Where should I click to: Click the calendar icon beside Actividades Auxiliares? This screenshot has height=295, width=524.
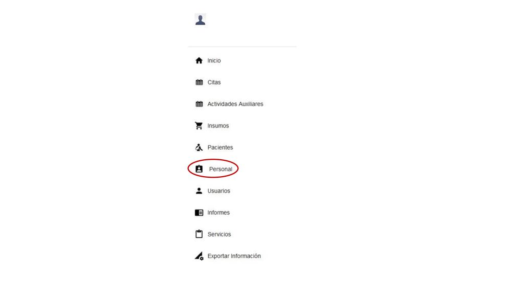[x=199, y=104]
